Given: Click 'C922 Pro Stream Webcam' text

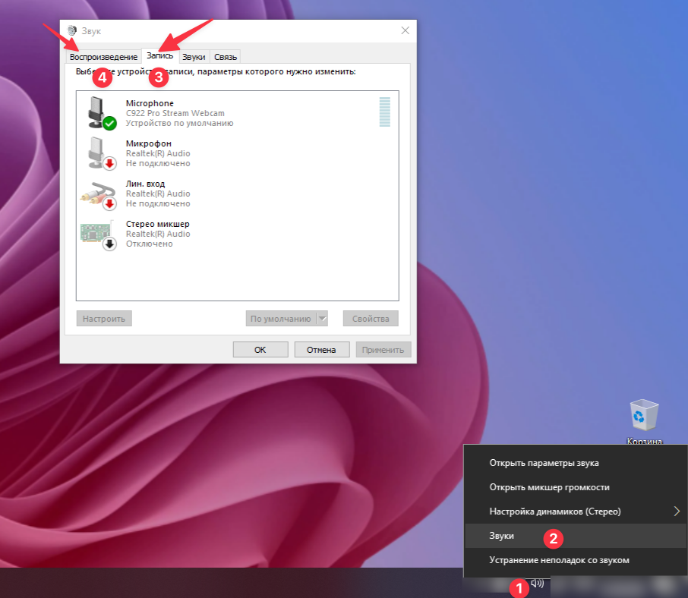Looking at the screenshot, I should [175, 113].
